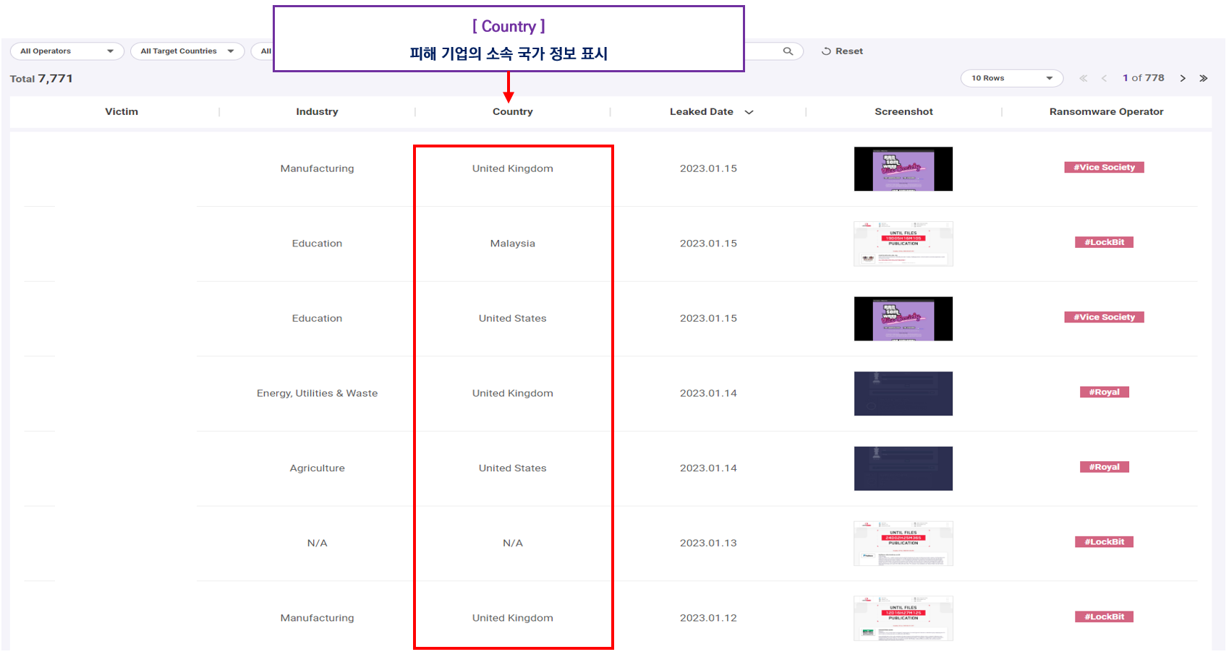The height and width of the screenshot is (657, 1229).
Task: Click the Reset refresh icon
Action: [x=826, y=51]
